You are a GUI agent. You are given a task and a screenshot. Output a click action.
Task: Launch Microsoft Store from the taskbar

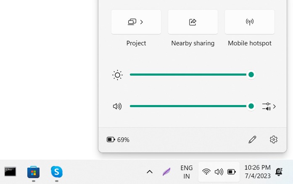point(33,172)
